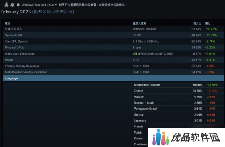Image resolution: width=225 pixels, height=147 pixels.
Task: Expand the System RAM row
Action: pos(114,35)
